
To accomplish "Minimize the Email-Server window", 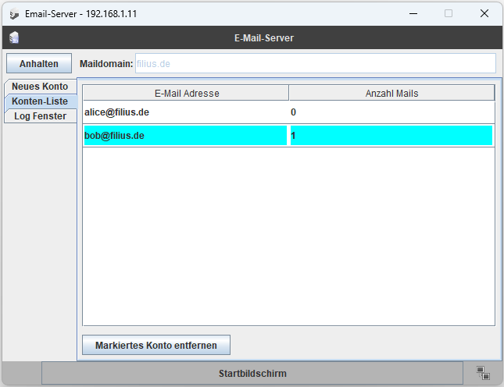I will 412,13.
